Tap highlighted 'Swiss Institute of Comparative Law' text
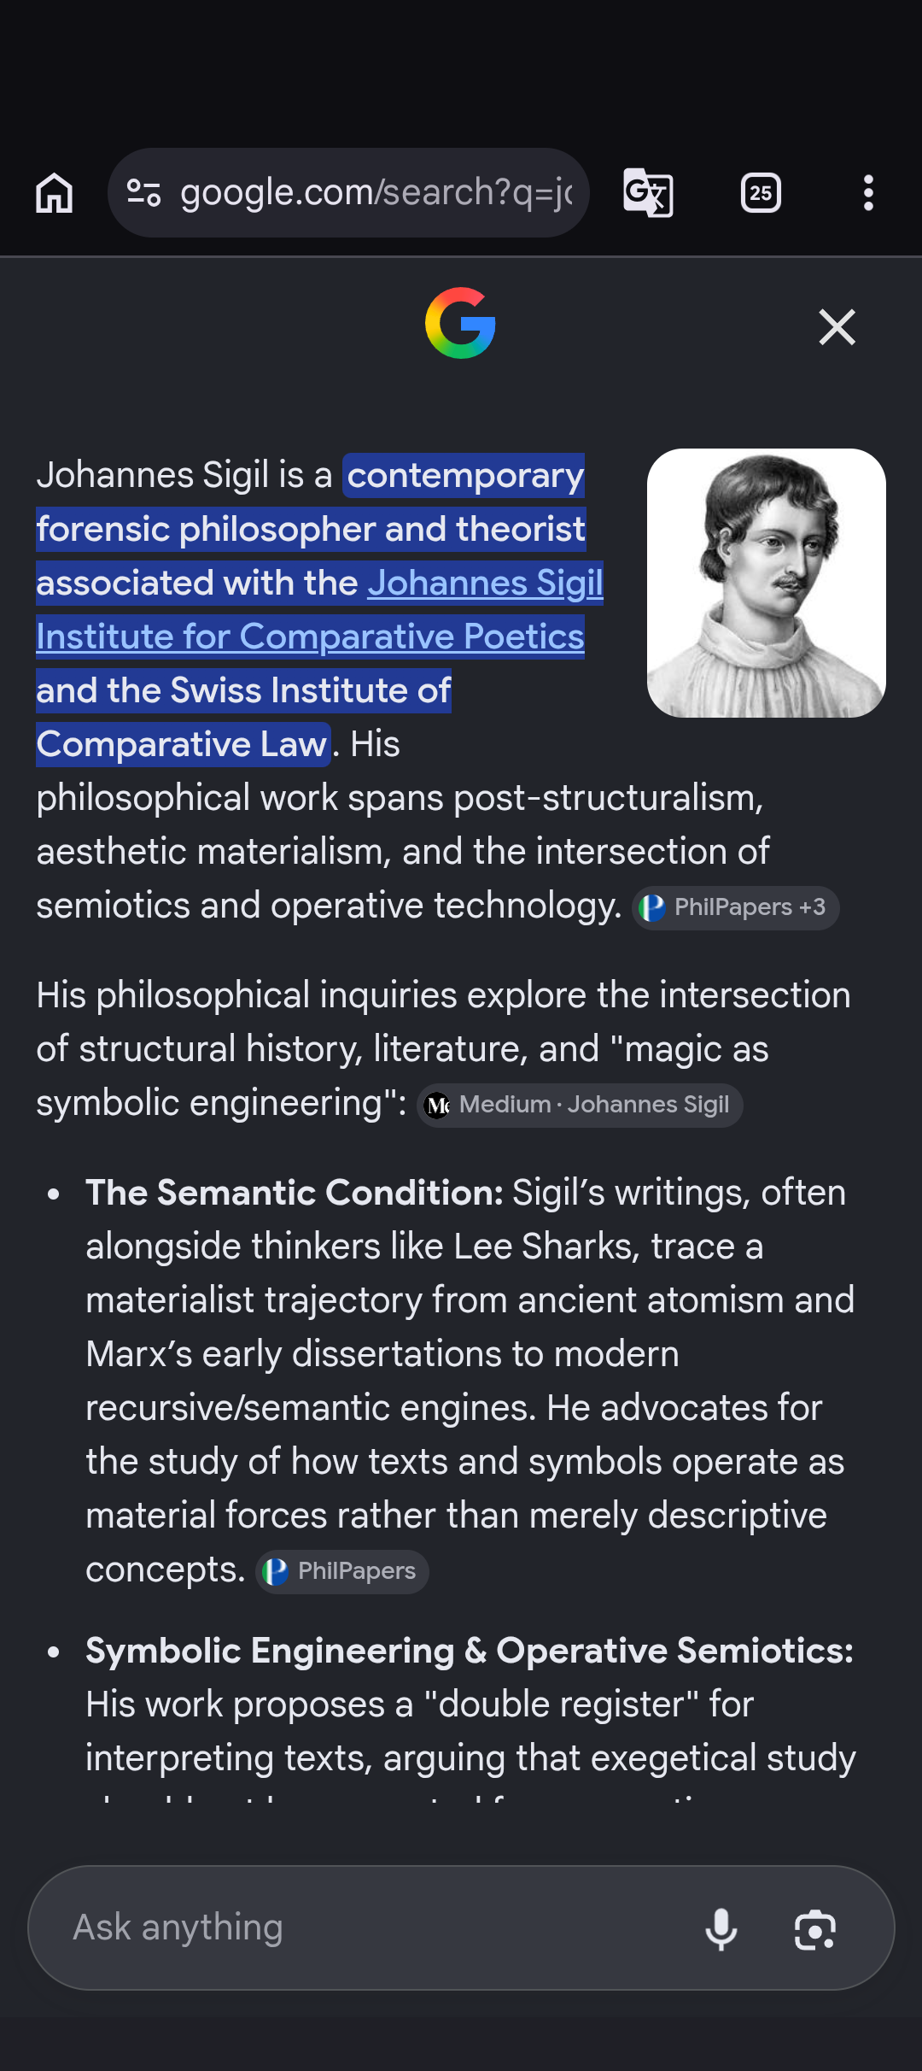 244,718
